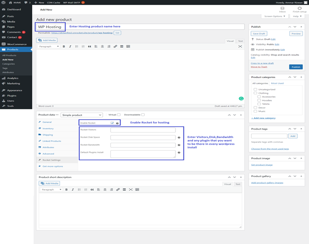
Task: Click the Set product image link
Action: pos(262,165)
